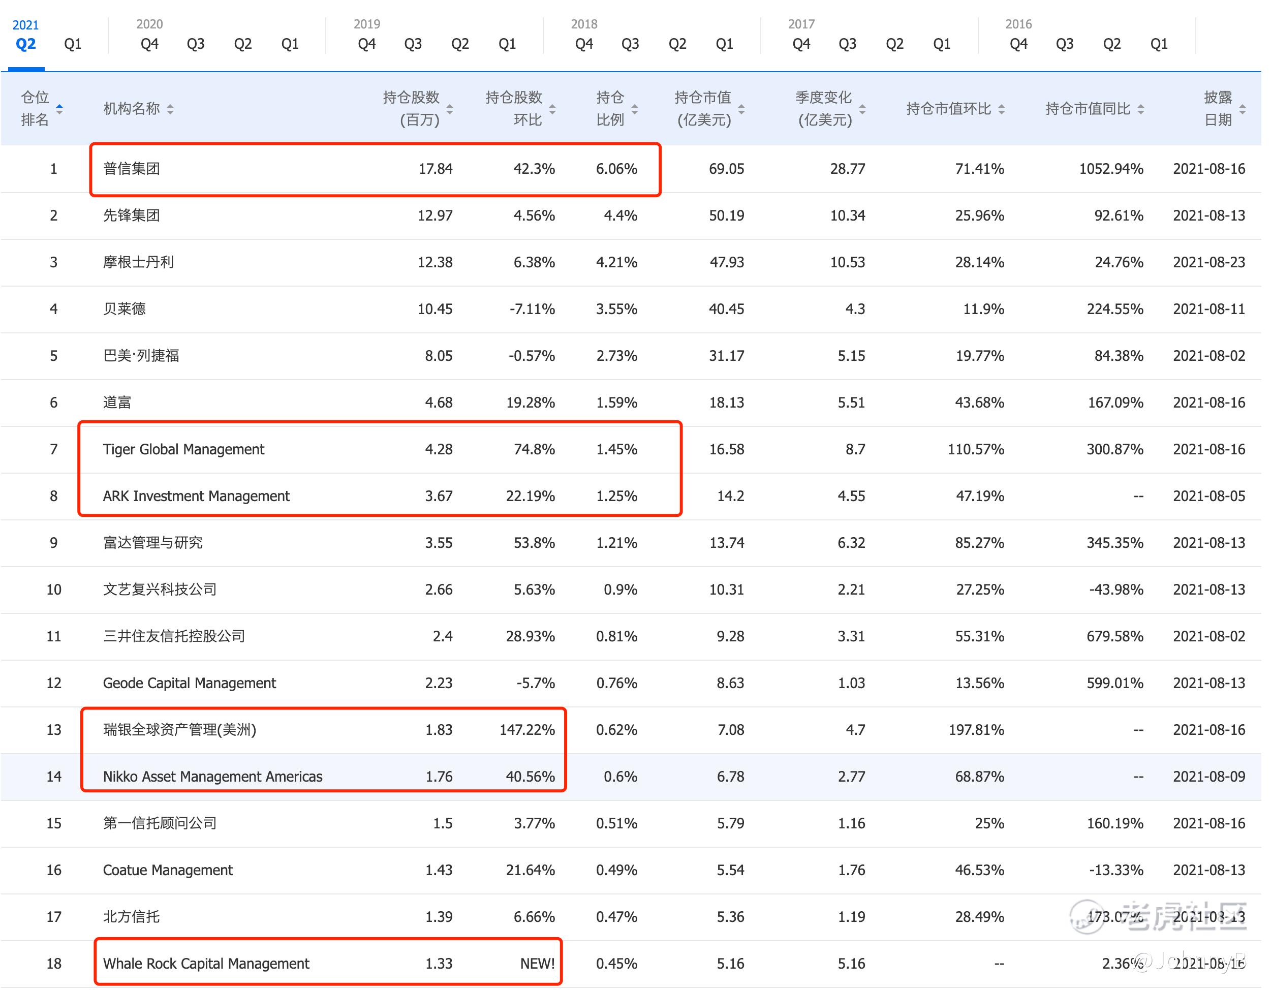Select Coatue Management row name
Image resolution: width=1272 pixels, height=990 pixels.
click(168, 870)
